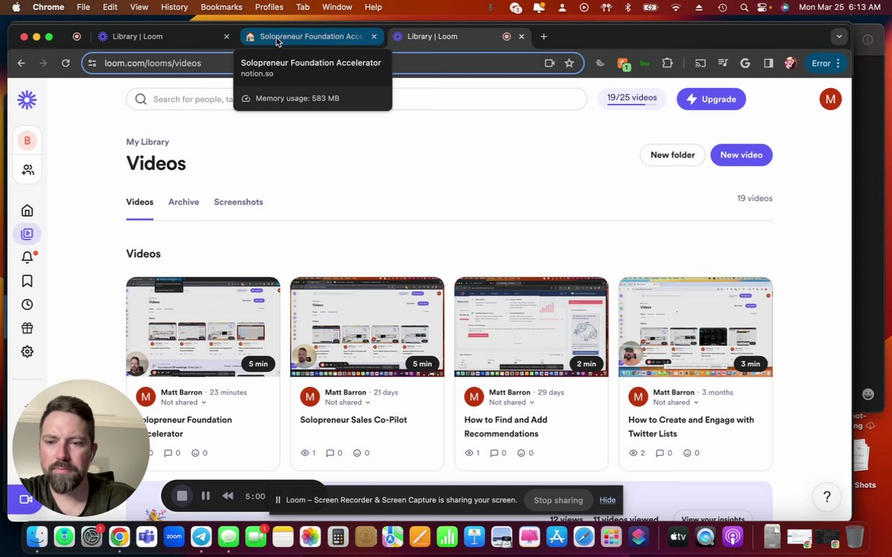Expand Not shared on Solopreneur Foundation Accelerator
Image resolution: width=892 pixels, height=557 pixels.
point(183,402)
